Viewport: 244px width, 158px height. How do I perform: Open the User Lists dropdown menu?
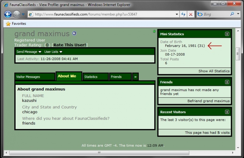click(x=53, y=52)
